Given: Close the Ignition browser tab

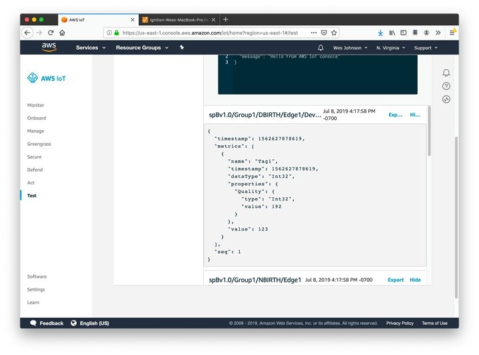Looking at the screenshot, I should [214, 19].
